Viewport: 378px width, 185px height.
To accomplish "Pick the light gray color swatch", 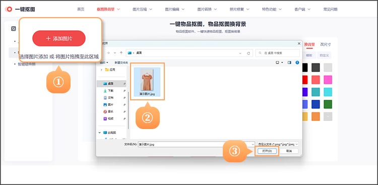I will click(328, 68).
